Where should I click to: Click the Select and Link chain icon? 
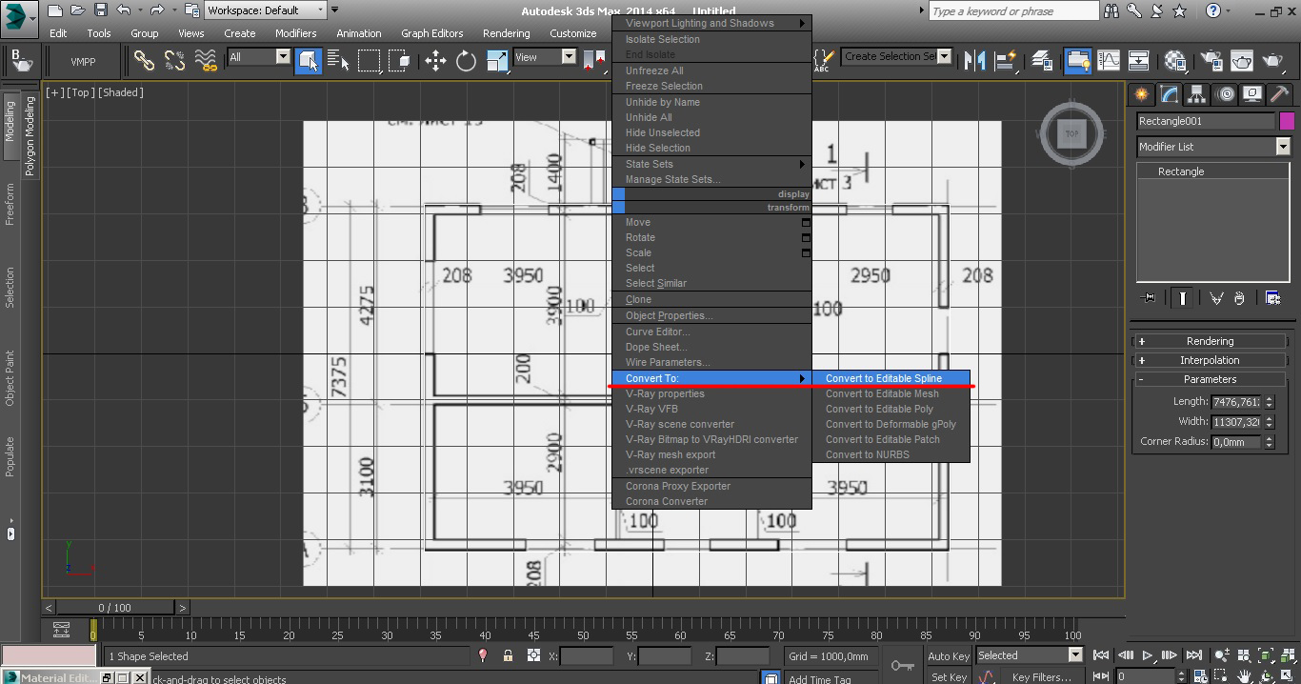[144, 61]
